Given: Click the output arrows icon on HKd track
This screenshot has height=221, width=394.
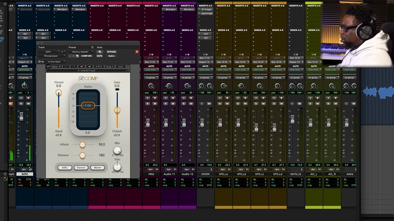Looking at the screenshot, I should click(157, 169).
